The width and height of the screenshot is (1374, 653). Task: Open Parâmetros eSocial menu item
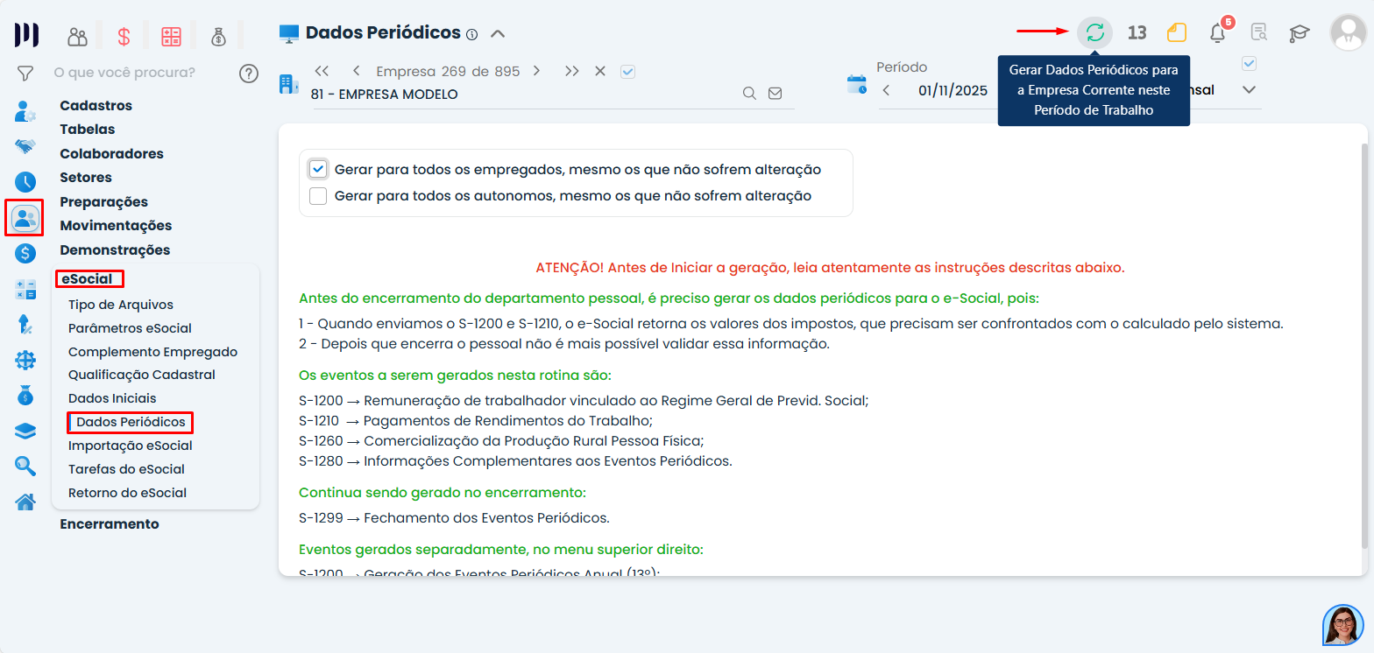[x=130, y=328]
